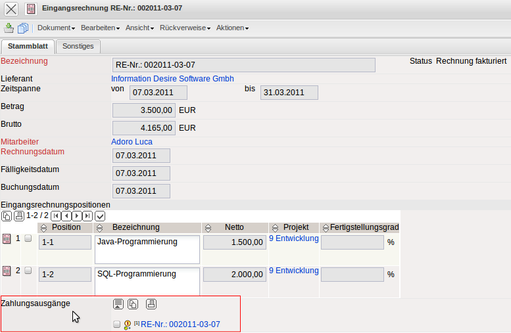The height and width of the screenshot is (333, 511).
Task: Open supplier link Information Desire Software Gmbh
Action: pos(172,79)
